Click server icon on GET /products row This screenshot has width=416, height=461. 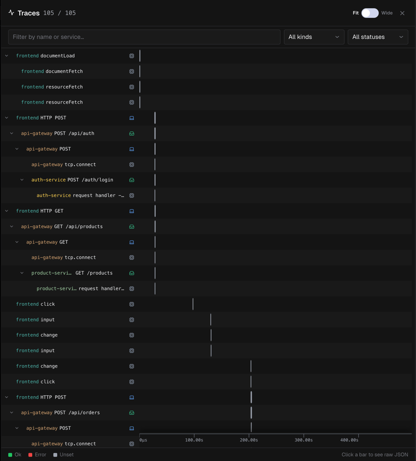click(131, 273)
